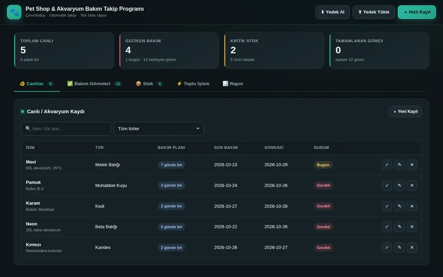Open the Bakım Görevleri tab
This screenshot has width=443, height=277.
95,84
